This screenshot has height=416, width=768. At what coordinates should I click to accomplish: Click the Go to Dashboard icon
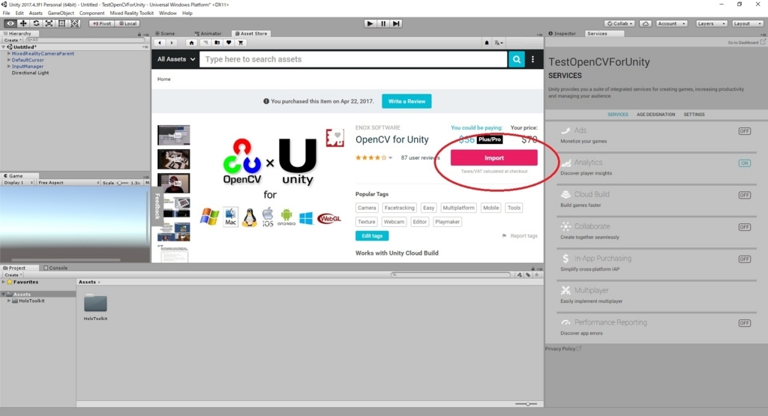tap(763, 43)
